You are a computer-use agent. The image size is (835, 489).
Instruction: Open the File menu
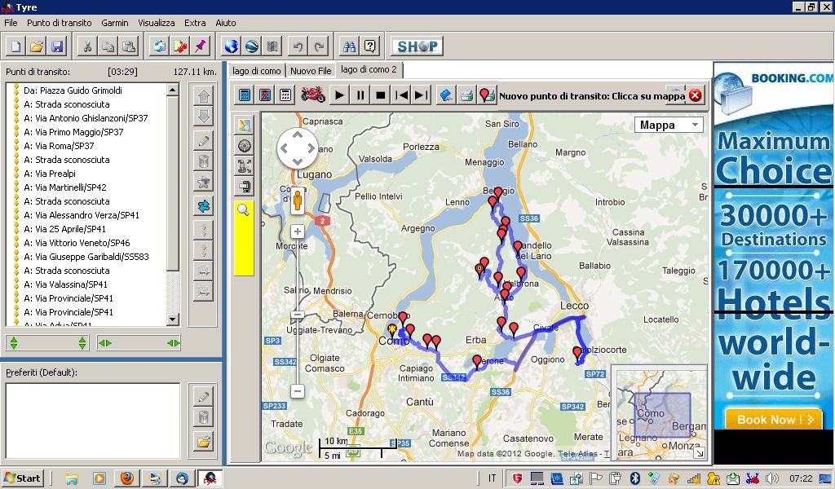[x=11, y=23]
